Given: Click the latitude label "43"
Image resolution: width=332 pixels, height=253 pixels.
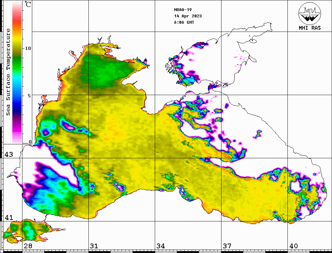Looking at the screenshot, I should coord(9,154).
